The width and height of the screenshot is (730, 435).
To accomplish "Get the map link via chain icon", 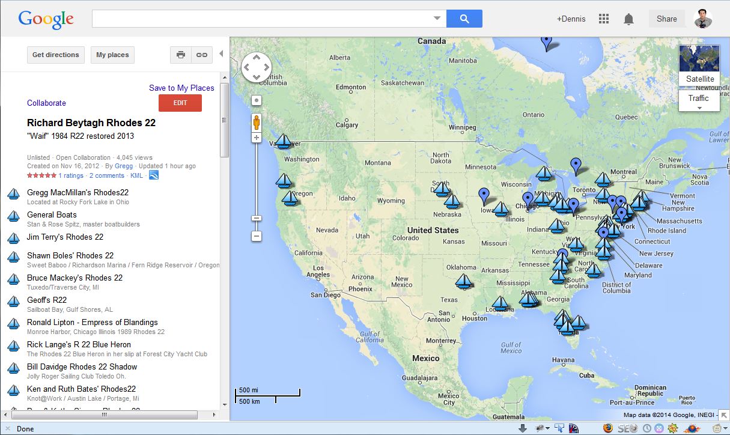I will 202,55.
